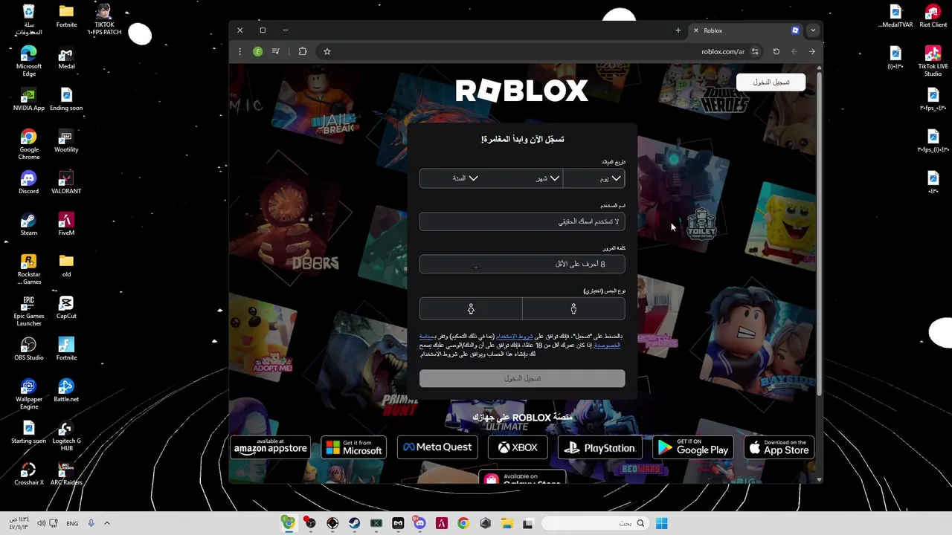Screen dimensions: 952x535
Task: Open Epic Games Launcher desktop icon
Action: (x=28, y=311)
